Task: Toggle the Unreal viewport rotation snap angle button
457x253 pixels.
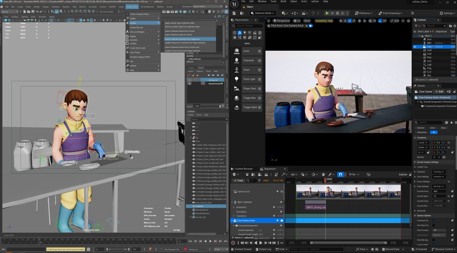Action: coord(380,21)
